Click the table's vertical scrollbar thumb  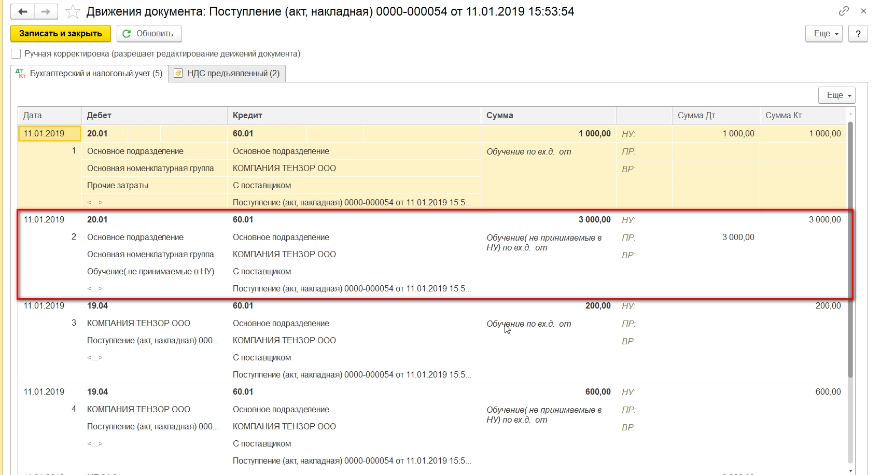[x=850, y=249]
